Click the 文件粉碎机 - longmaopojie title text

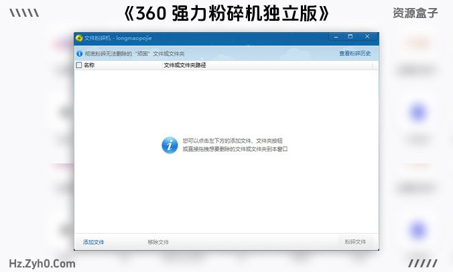(118, 38)
